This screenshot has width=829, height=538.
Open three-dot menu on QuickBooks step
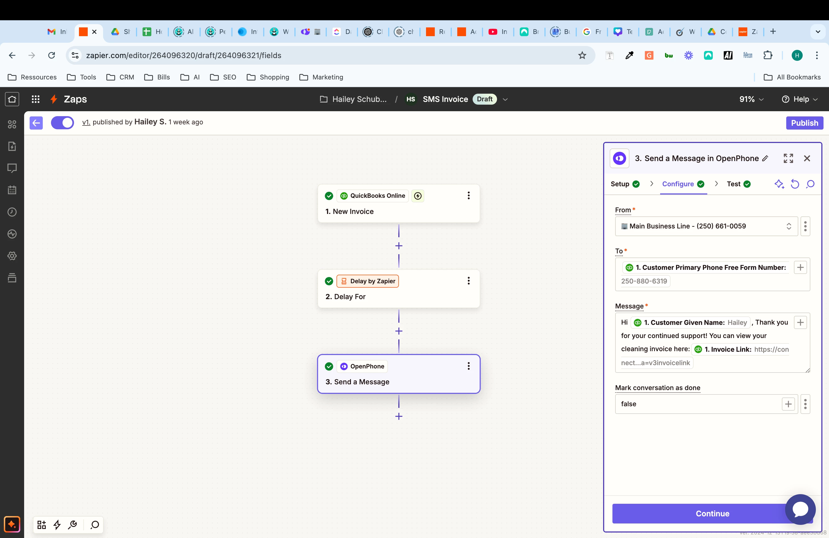(469, 196)
